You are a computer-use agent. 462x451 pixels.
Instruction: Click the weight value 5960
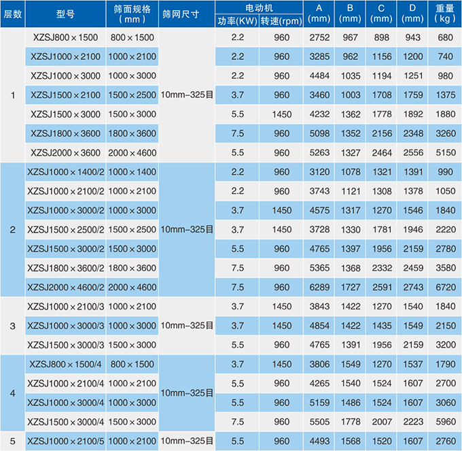coord(444,422)
